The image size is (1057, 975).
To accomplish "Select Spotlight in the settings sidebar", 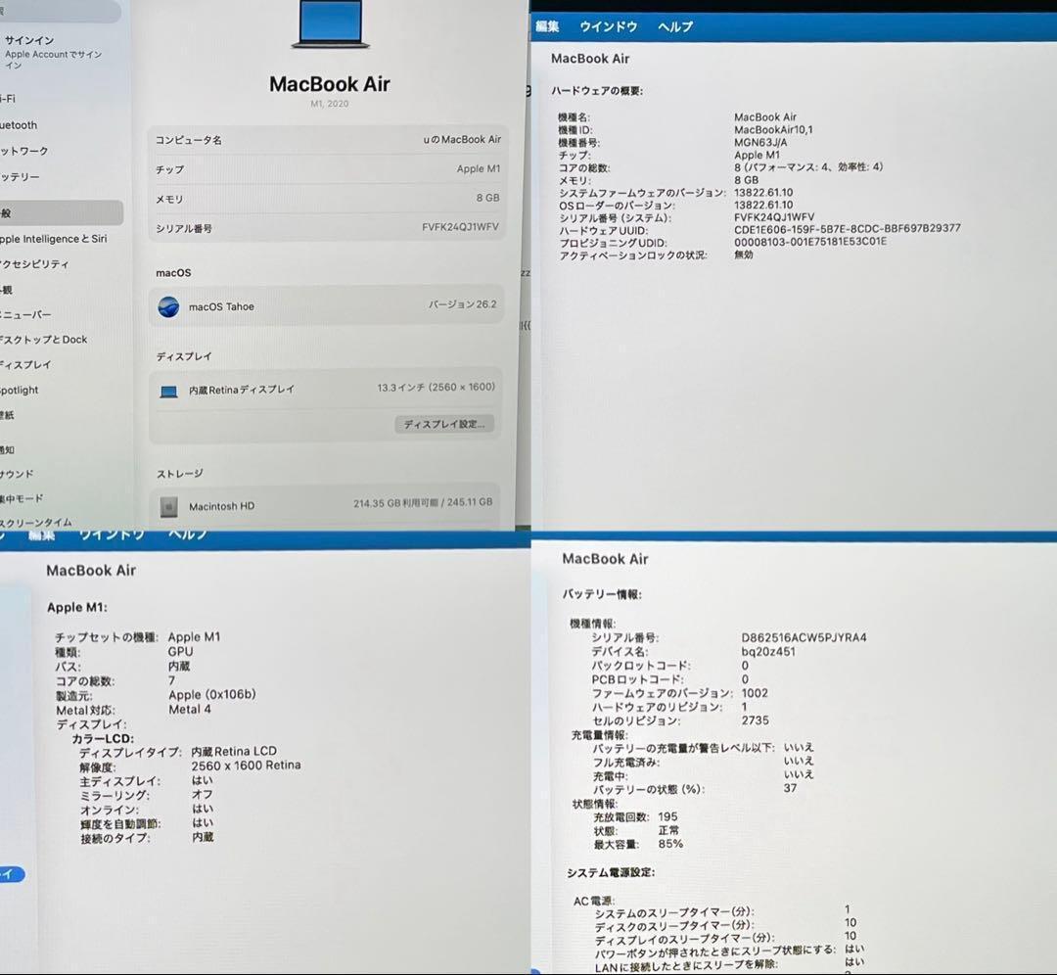I will click(20, 390).
